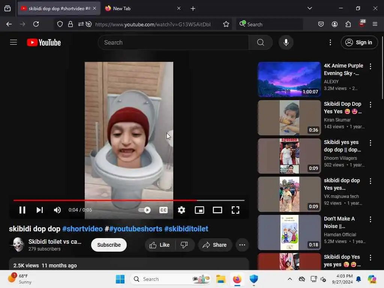Open the #shortvideo hashtag link
384x288 pixels.
tap(82, 229)
